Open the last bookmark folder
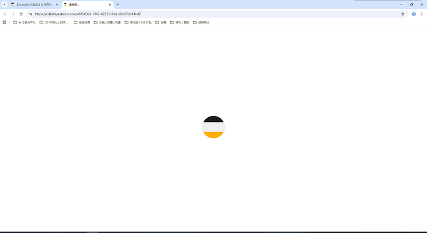 coord(201,22)
